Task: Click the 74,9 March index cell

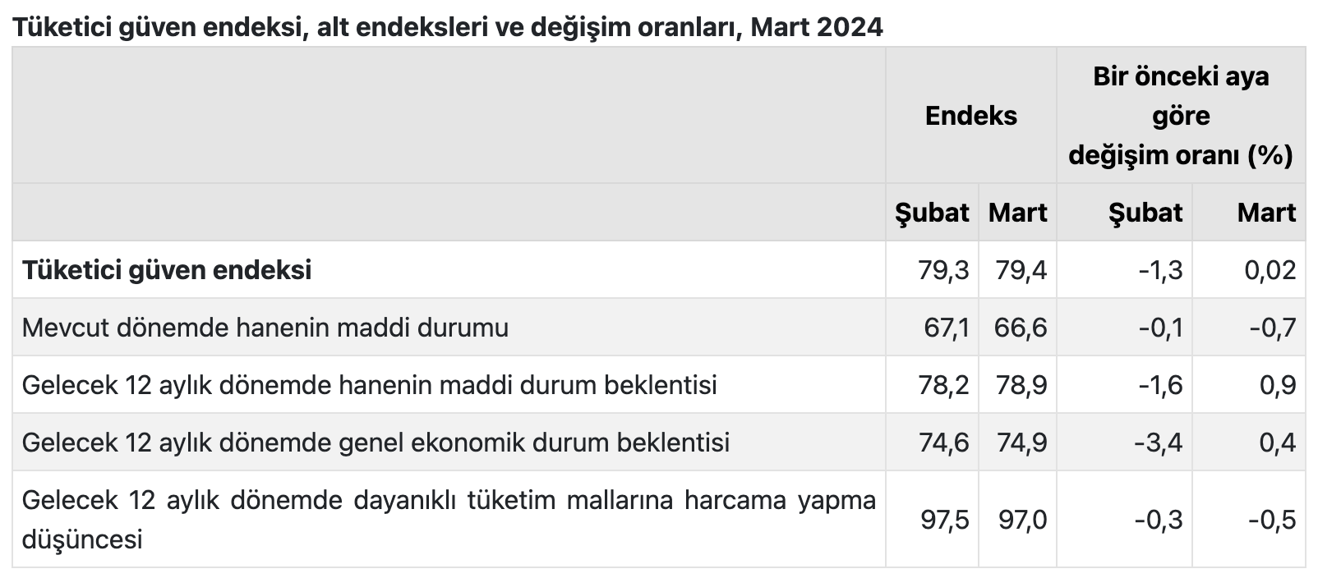Action: pyautogui.click(x=1021, y=443)
